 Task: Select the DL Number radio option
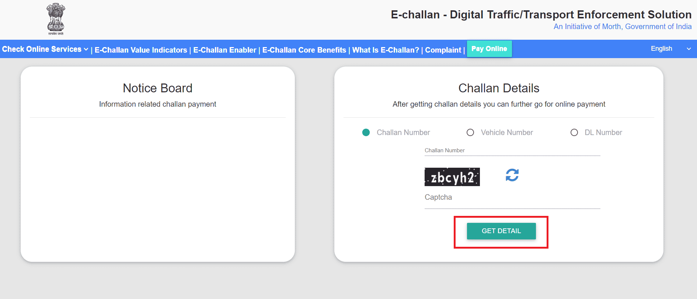pos(574,132)
